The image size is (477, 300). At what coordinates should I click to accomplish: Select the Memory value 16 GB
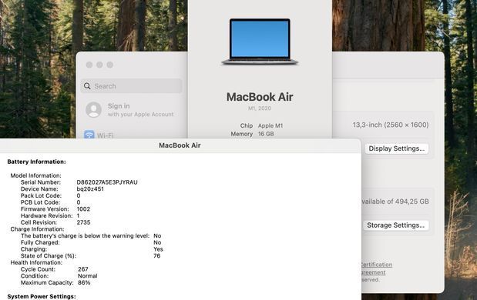[x=266, y=134]
